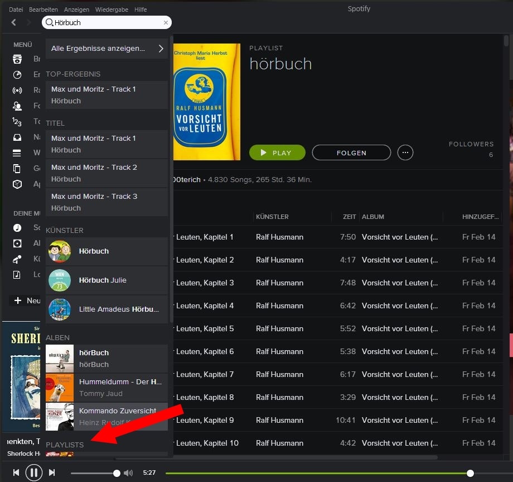
Task: Open the Lokale Dateien icon
Action: pyautogui.click(x=17, y=274)
